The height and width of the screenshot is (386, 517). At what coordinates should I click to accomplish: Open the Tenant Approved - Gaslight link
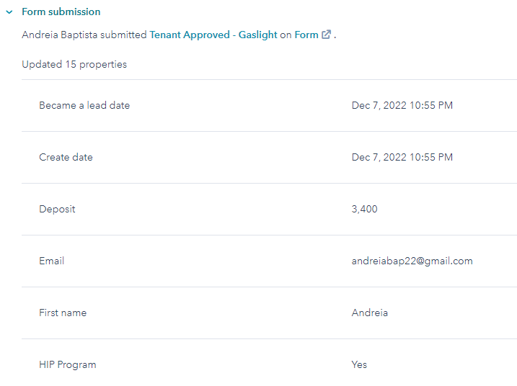click(x=213, y=35)
